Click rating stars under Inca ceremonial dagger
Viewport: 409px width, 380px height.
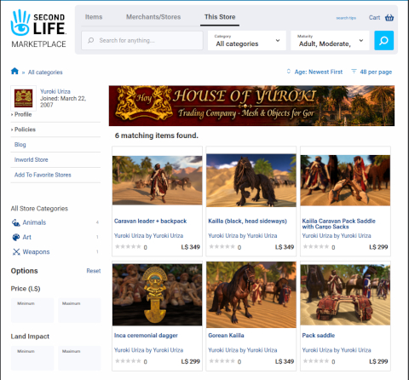pos(128,361)
